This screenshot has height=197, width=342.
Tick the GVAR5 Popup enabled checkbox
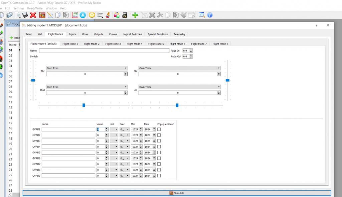pyautogui.click(x=159, y=152)
